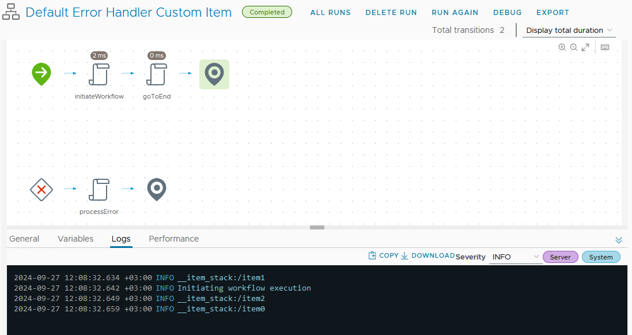Click the arrow from start to initiateWorkflow

click(x=70, y=73)
